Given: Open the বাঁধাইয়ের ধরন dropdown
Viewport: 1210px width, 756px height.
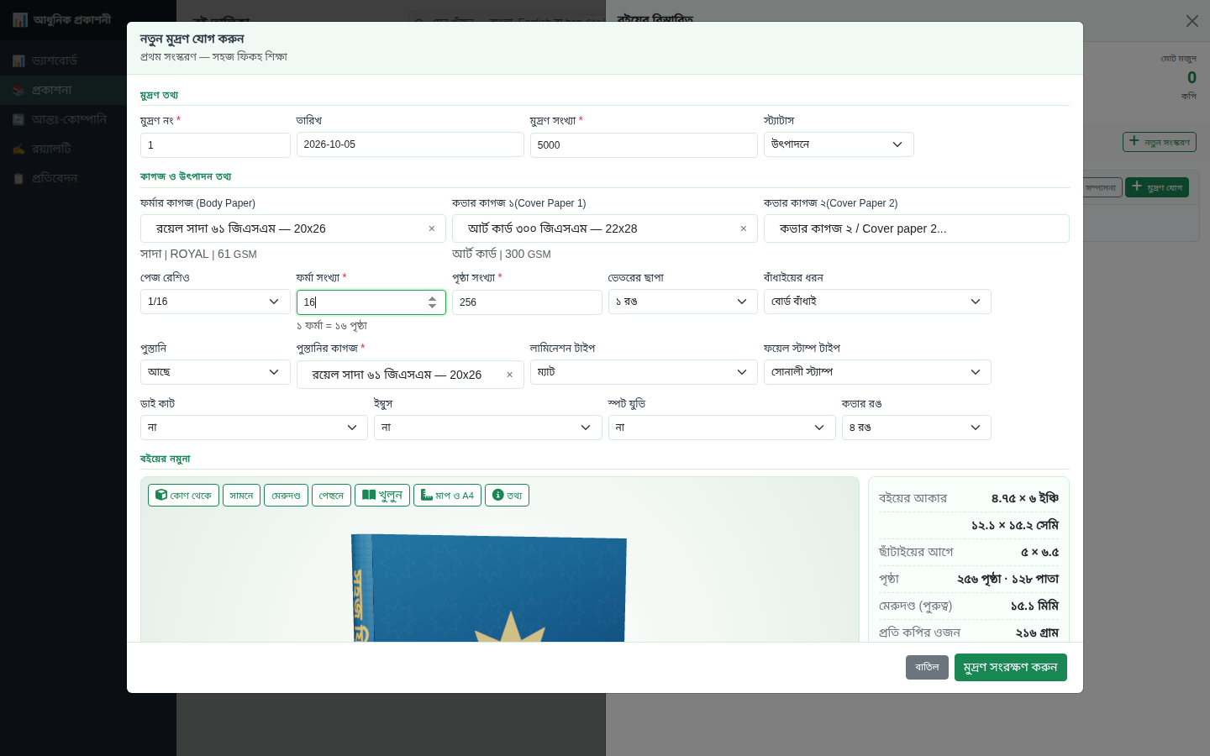Looking at the screenshot, I should pos(877,302).
